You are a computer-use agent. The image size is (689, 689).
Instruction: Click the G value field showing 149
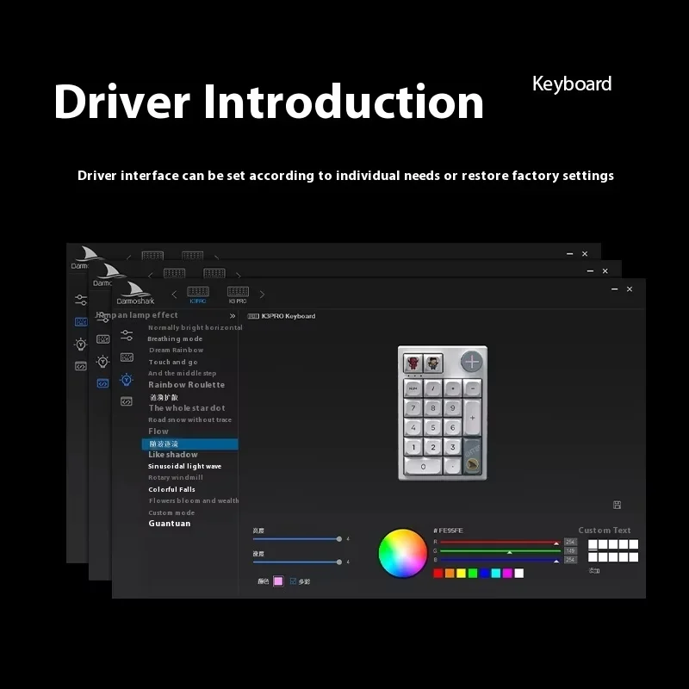570,551
